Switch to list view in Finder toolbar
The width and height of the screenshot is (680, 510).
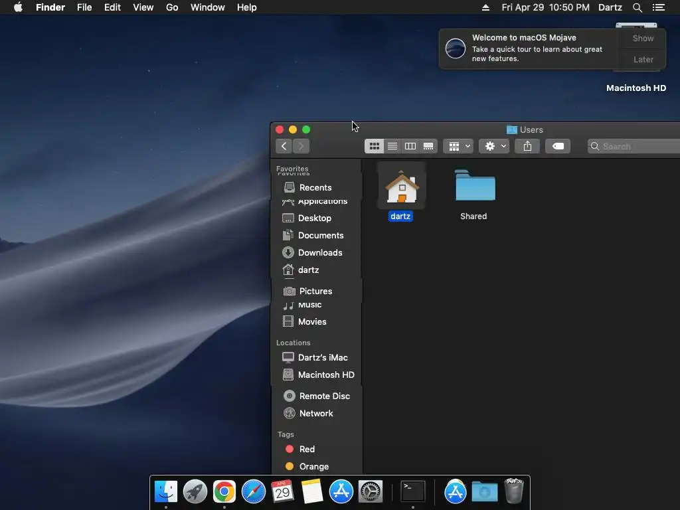pyautogui.click(x=392, y=146)
